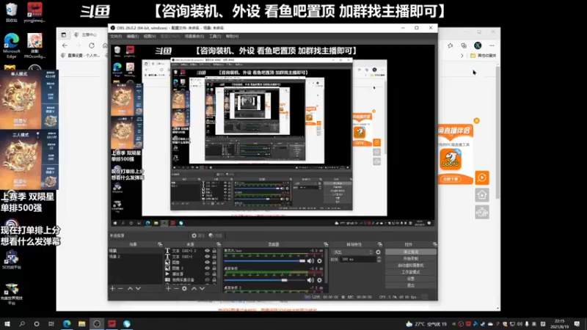587x330 pixels.
Task: Toggle visibility of 视频采集设备 source
Action: [x=207, y=280]
